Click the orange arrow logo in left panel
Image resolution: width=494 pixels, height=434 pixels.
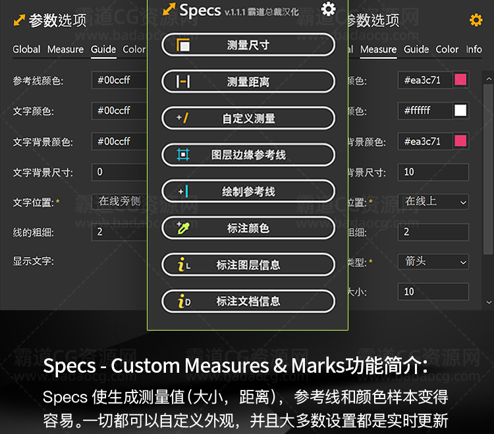(19, 20)
